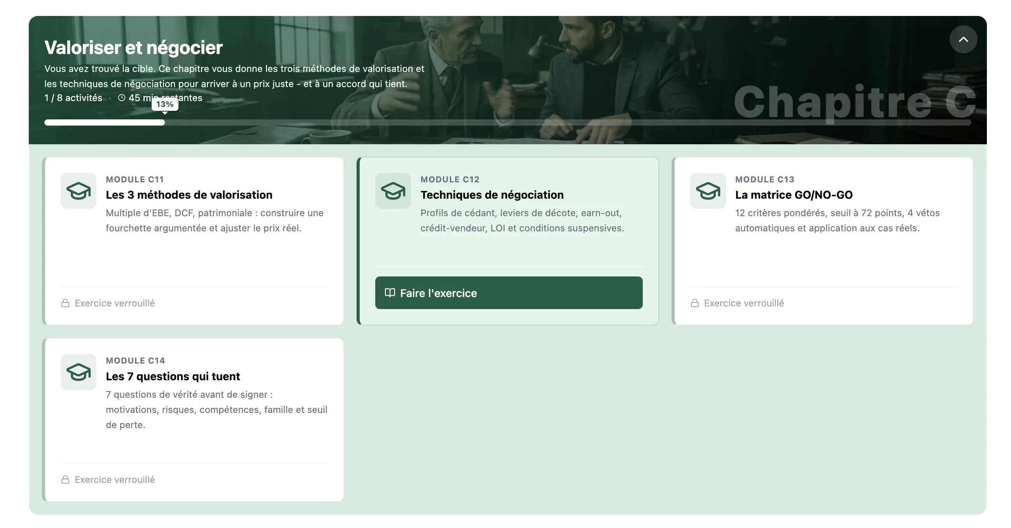Screen dimensions: 1011x528
Task: Click the lock icon in Module C11 card
Action: [x=66, y=303]
